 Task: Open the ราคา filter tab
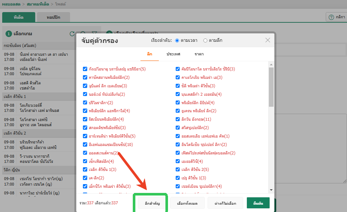199,54
